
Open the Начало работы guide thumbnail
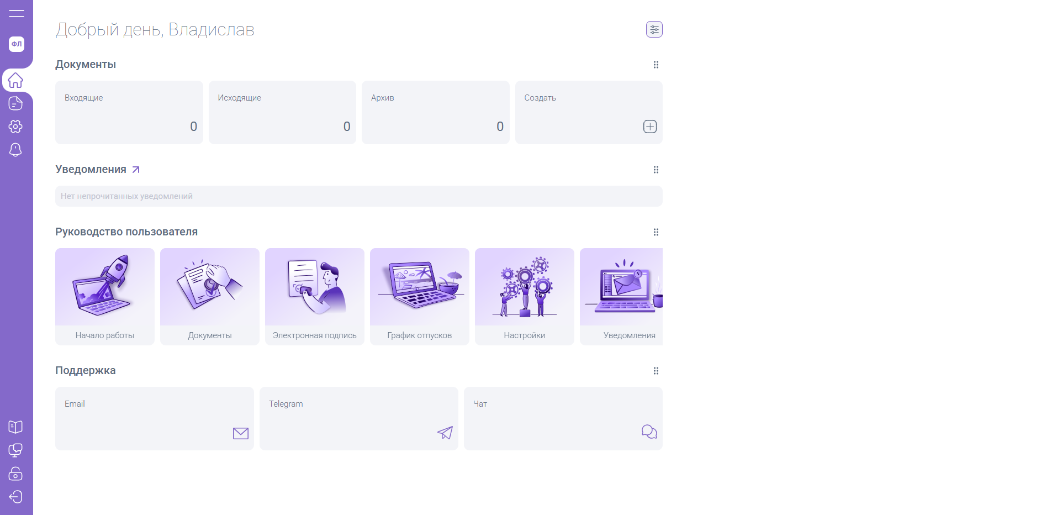click(105, 287)
